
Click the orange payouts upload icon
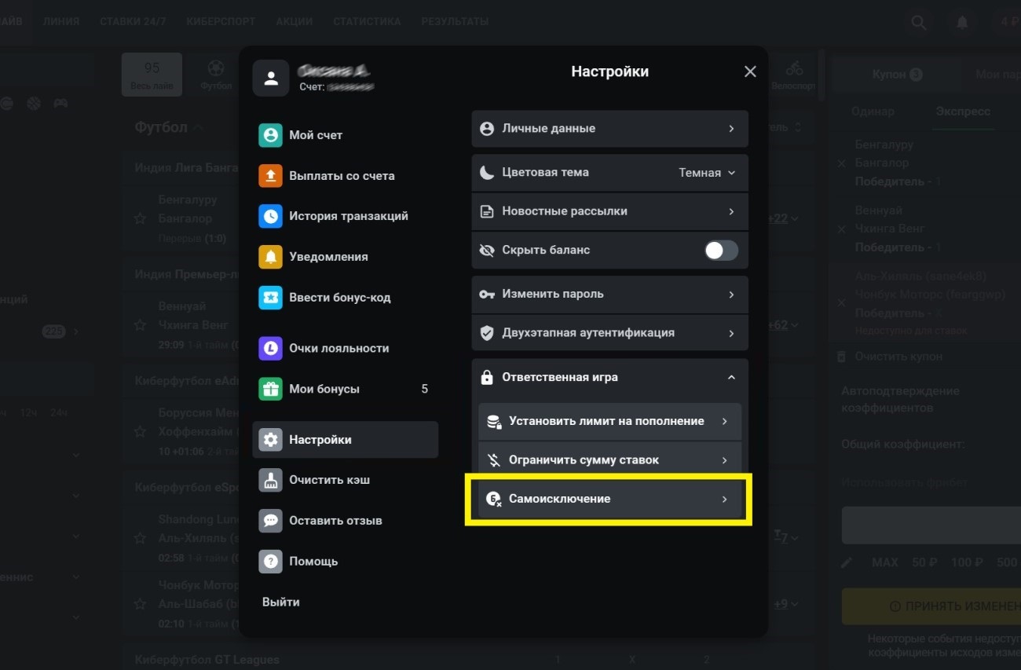click(270, 176)
